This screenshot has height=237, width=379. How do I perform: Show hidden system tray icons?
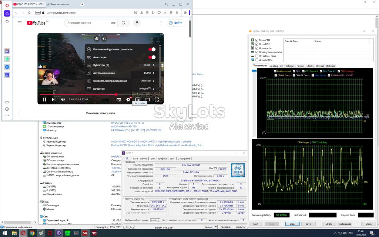tap(335, 233)
